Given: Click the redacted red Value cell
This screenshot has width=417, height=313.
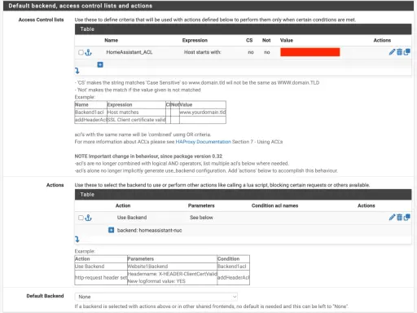Looking at the screenshot, I should pyautogui.click(x=310, y=52).
